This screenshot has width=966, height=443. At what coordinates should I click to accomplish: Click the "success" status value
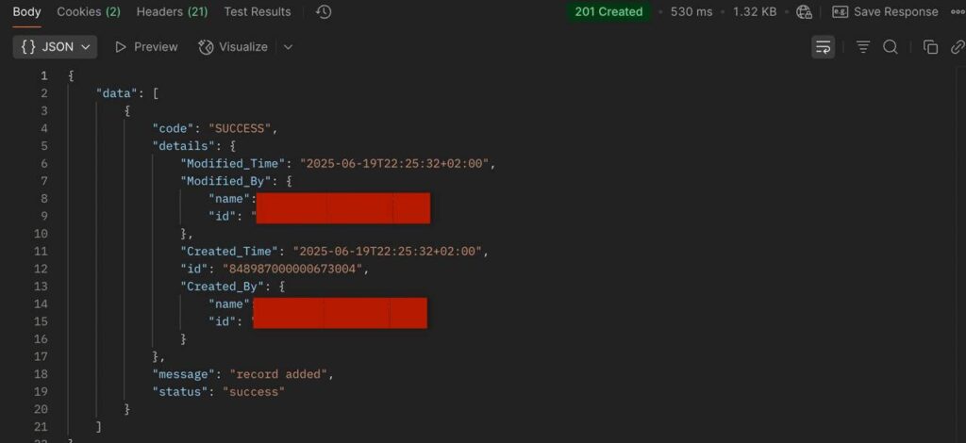[254, 391]
